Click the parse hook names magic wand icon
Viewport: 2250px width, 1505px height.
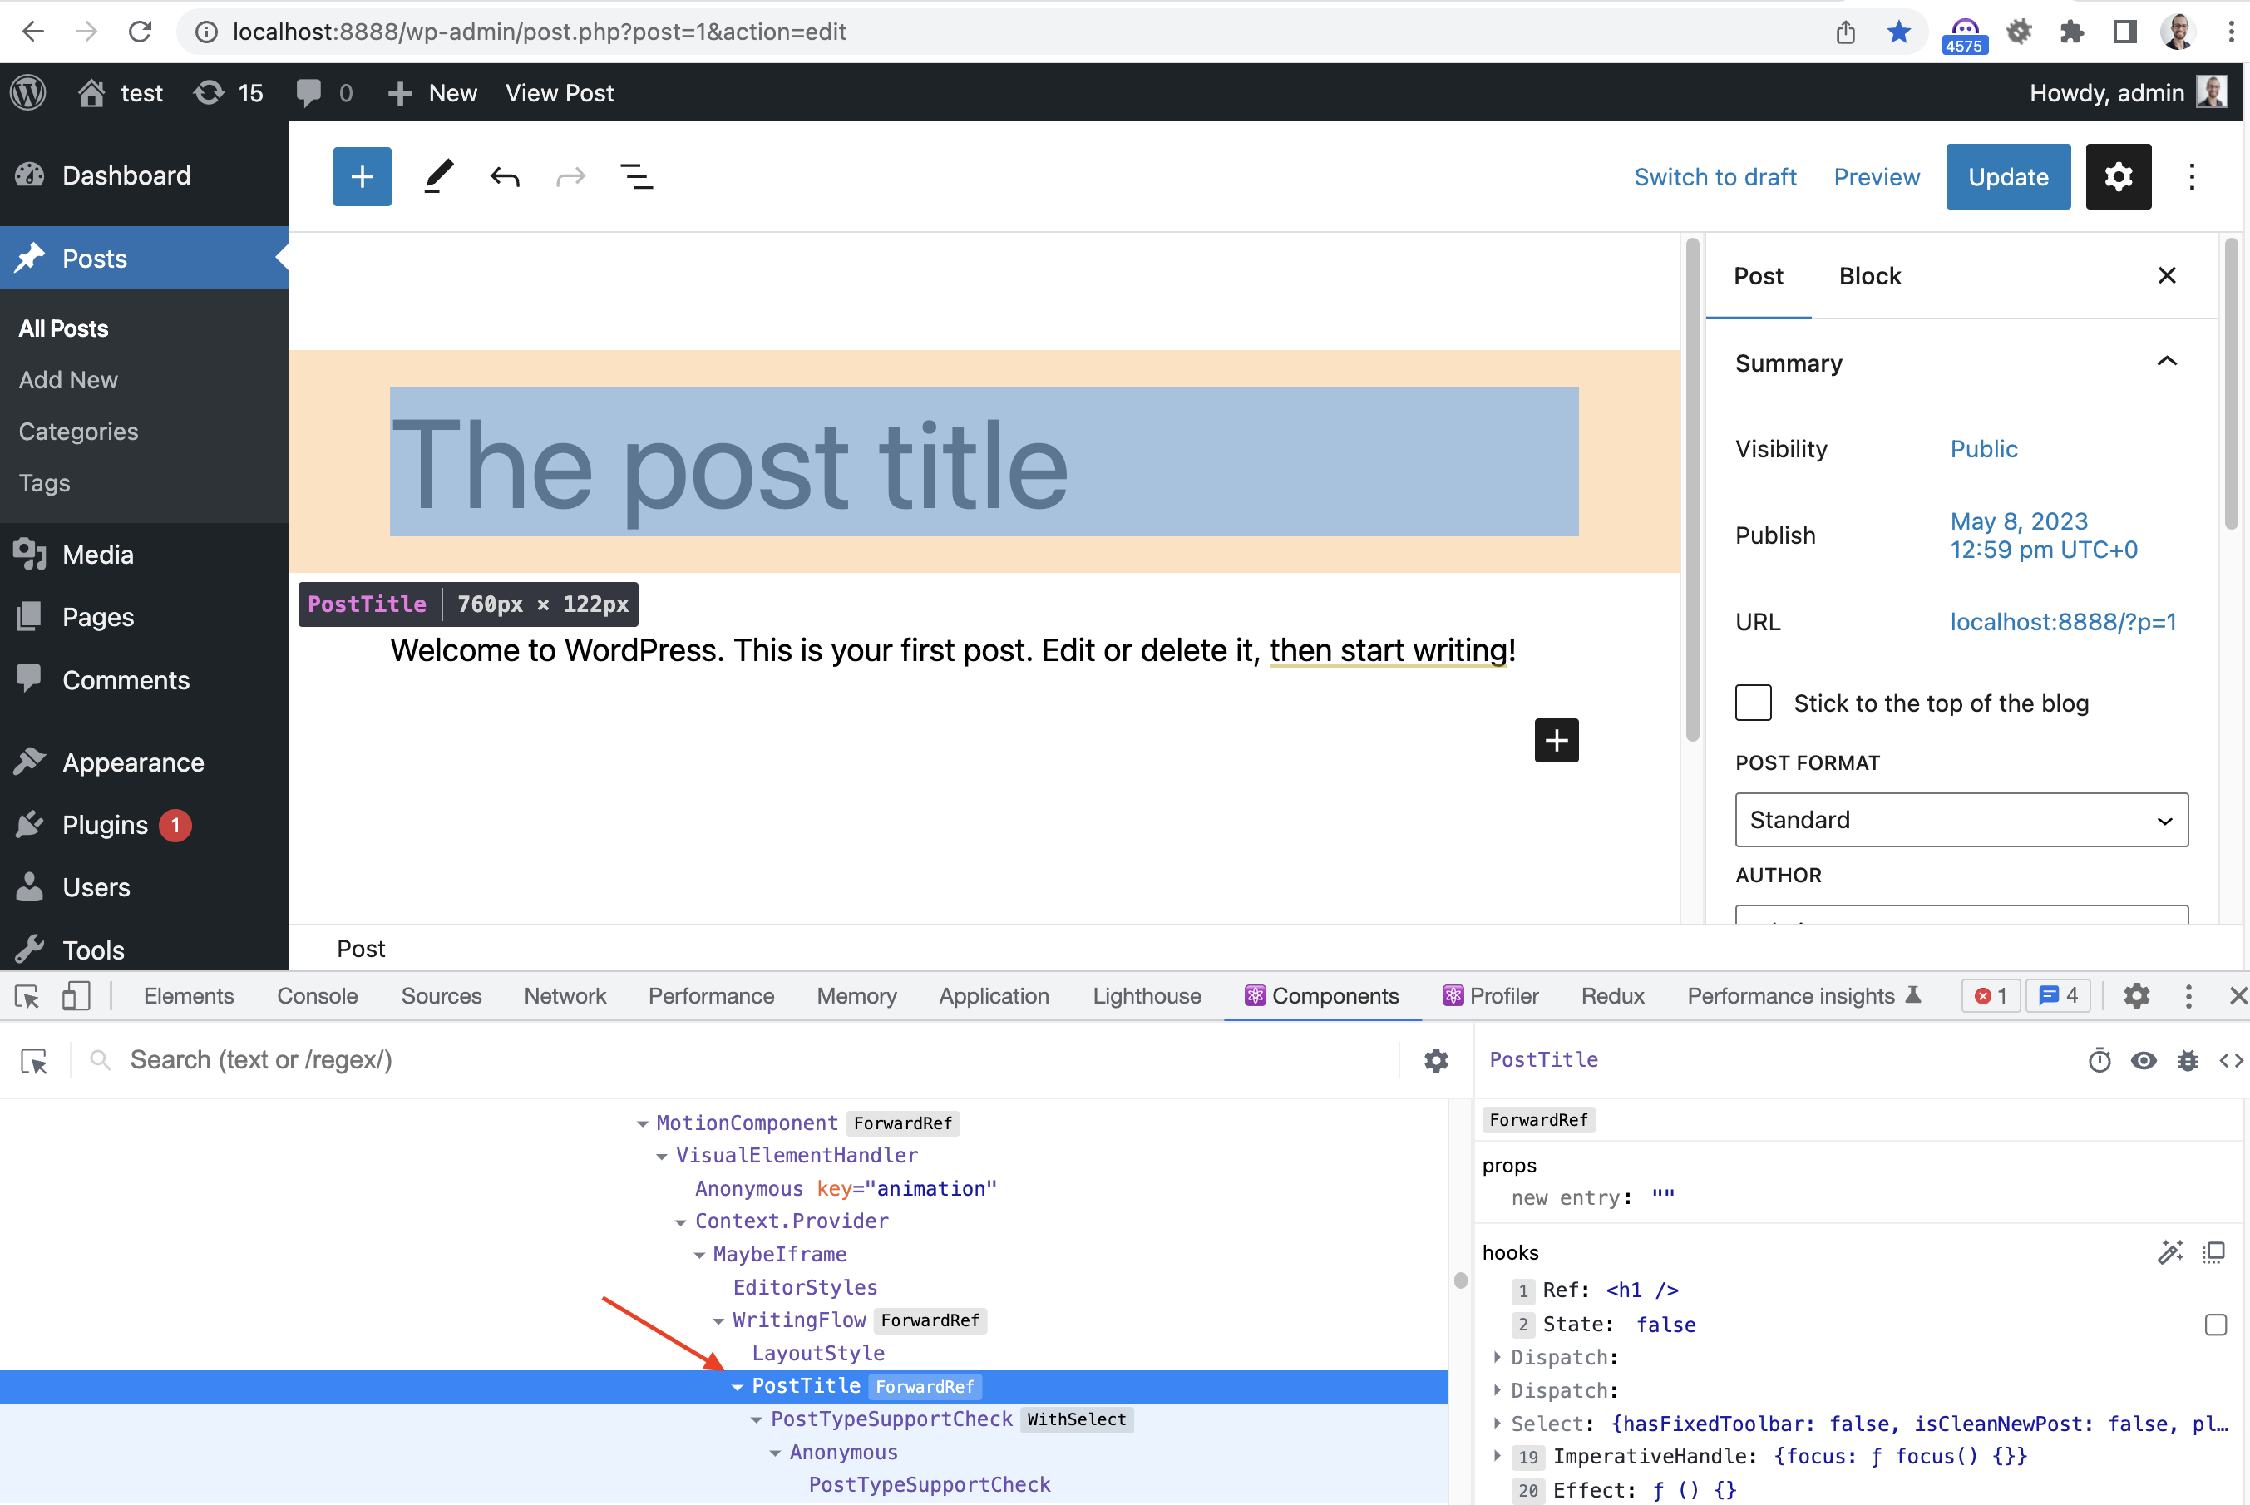point(2169,1251)
